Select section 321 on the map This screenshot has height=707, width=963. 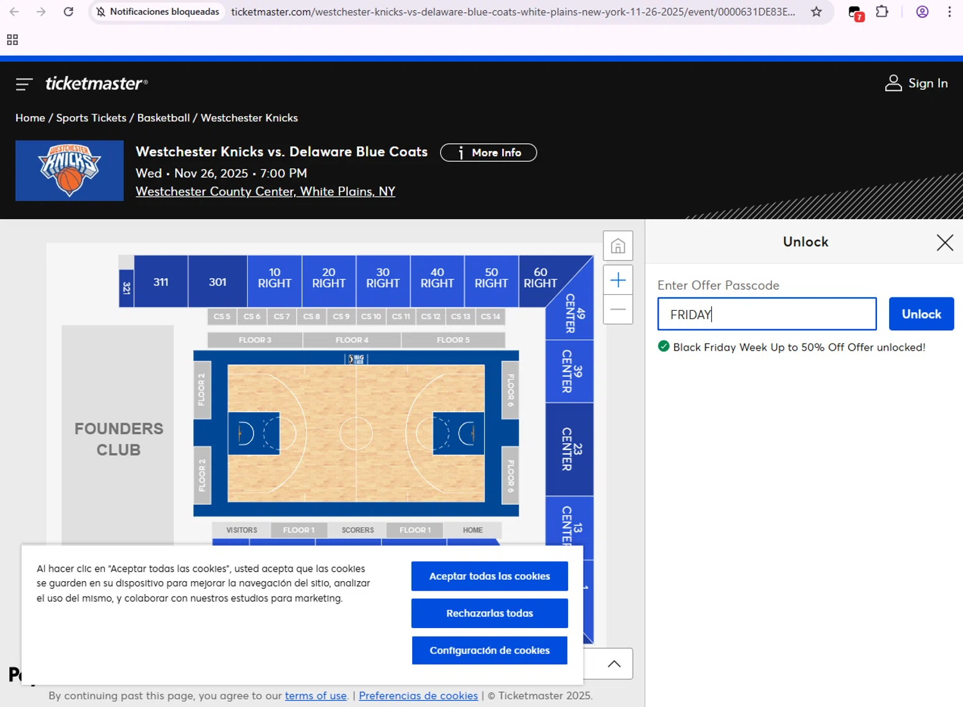pos(126,288)
